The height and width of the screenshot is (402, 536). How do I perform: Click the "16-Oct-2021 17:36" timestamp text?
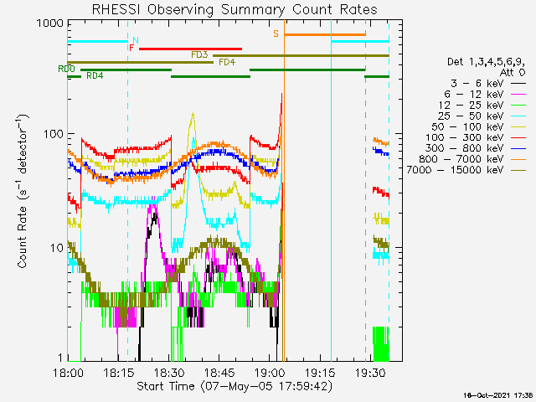tap(498, 395)
